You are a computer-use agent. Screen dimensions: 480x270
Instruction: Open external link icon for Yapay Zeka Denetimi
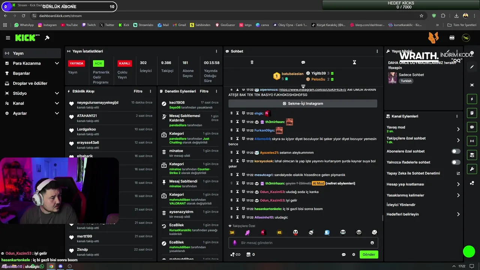458,173
